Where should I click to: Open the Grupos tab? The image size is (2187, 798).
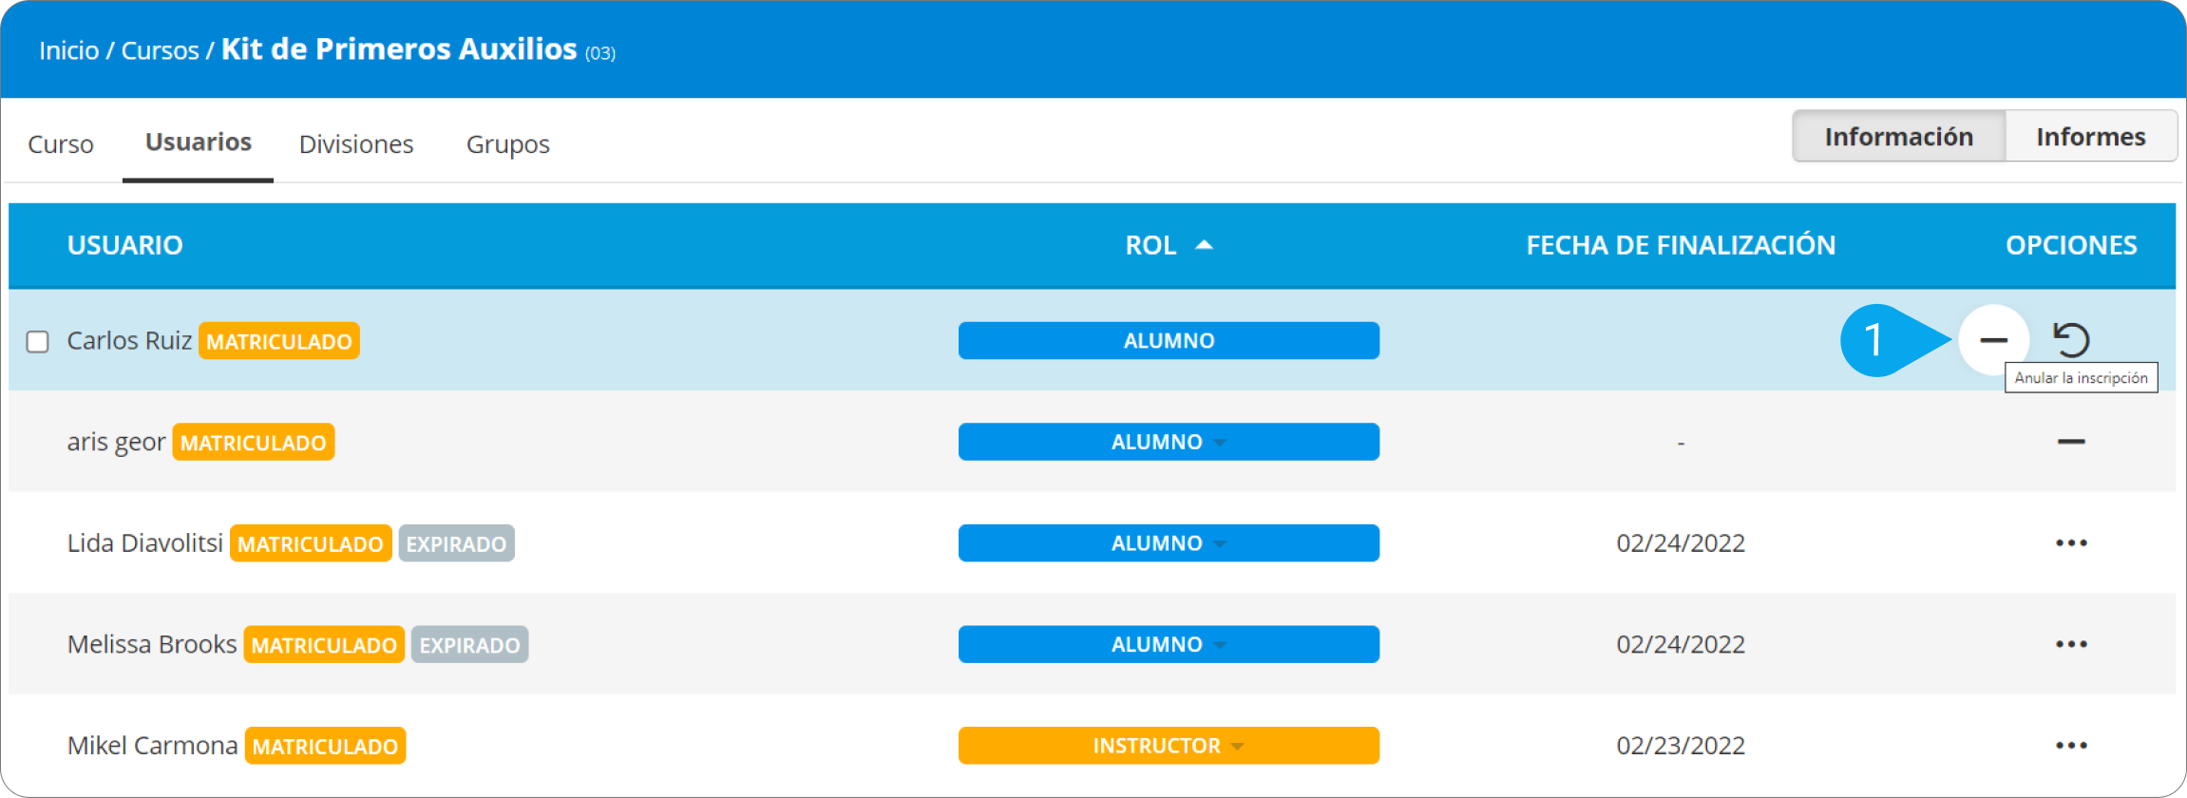point(507,144)
